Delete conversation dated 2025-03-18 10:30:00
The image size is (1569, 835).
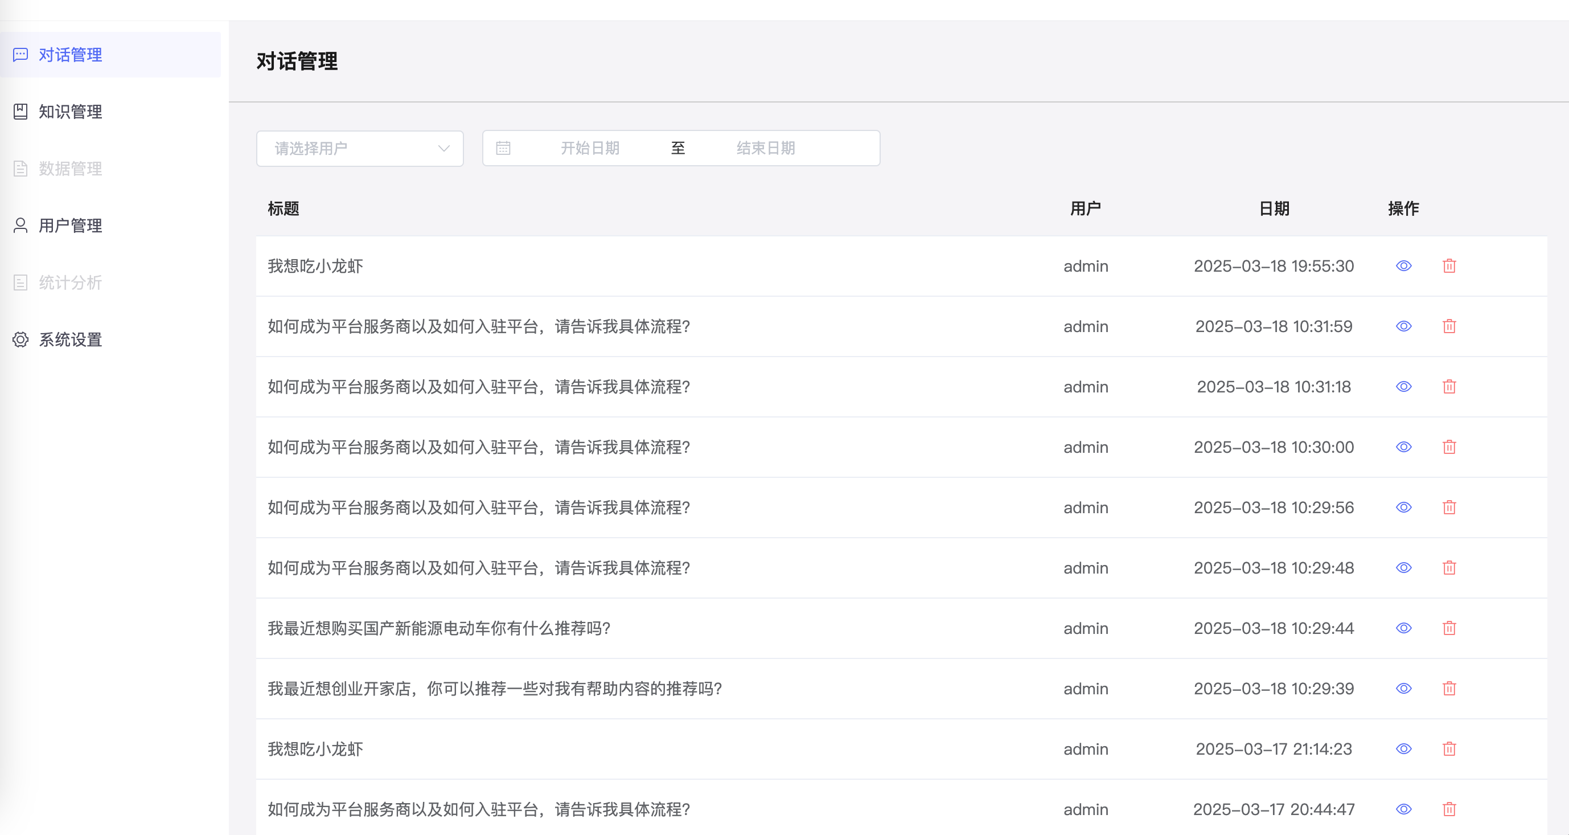[x=1449, y=447]
